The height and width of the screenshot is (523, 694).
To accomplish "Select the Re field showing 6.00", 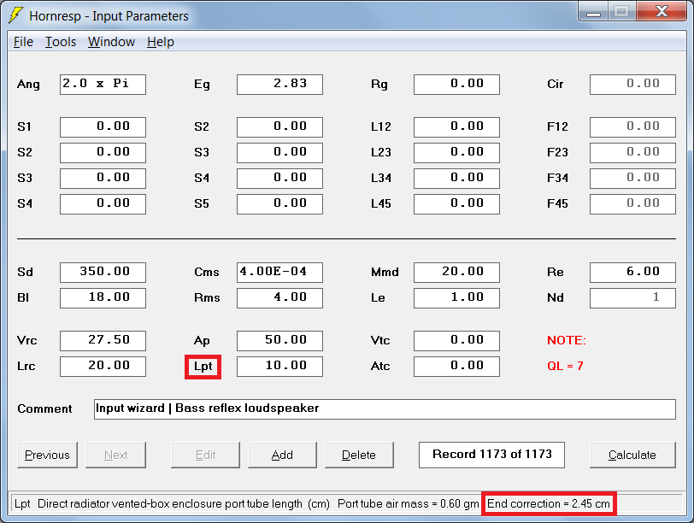I will [x=633, y=272].
